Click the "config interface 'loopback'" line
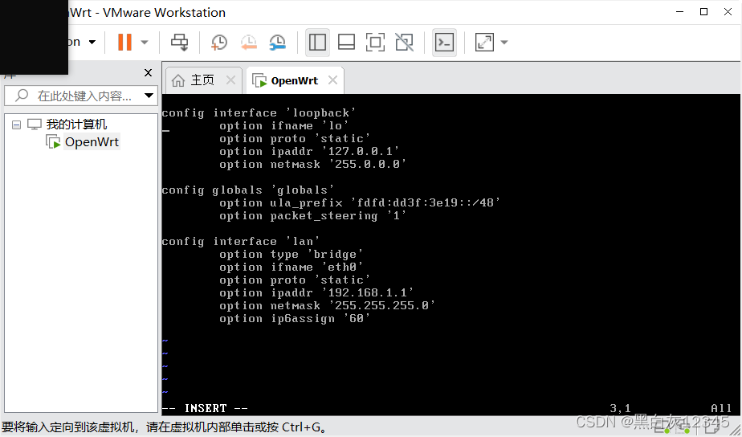The width and height of the screenshot is (742, 437). point(259,112)
